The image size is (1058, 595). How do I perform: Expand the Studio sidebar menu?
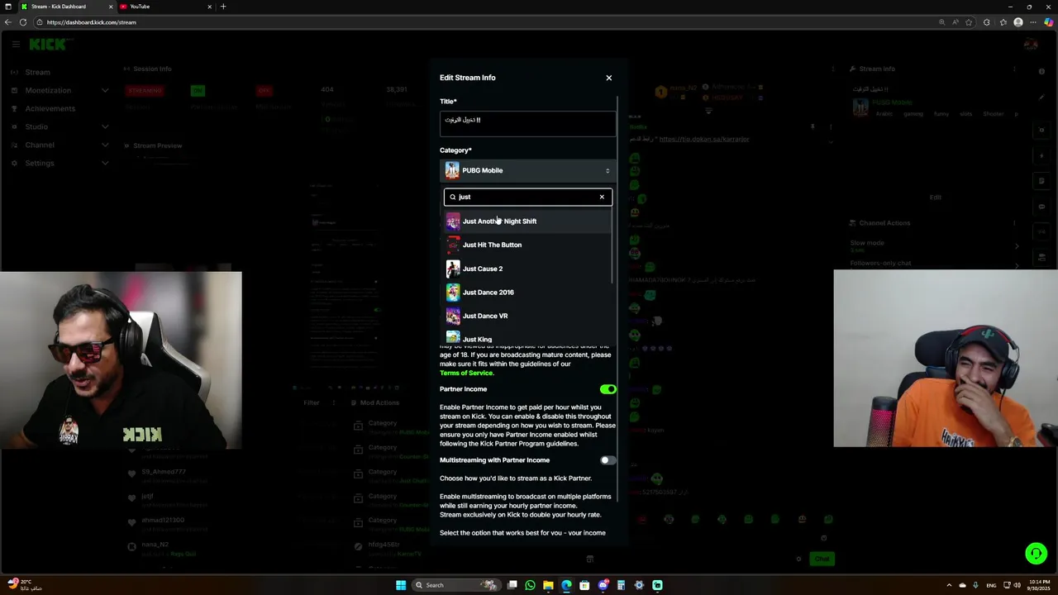pyautogui.click(x=58, y=126)
